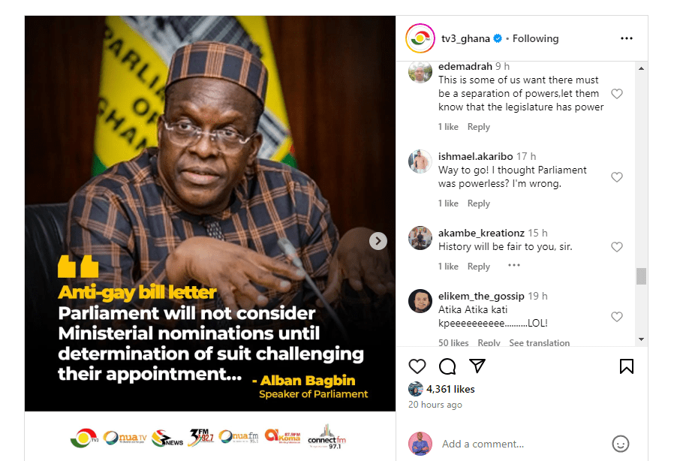Click the comments scrollbar thumb
674x461 pixels.
pyautogui.click(x=641, y=276)
